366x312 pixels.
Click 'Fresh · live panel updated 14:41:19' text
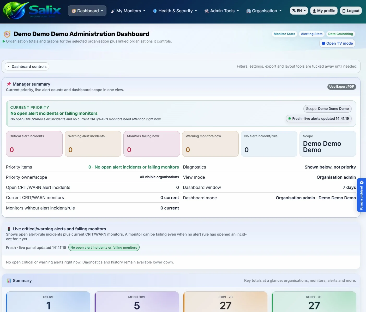tap(36, 248)
